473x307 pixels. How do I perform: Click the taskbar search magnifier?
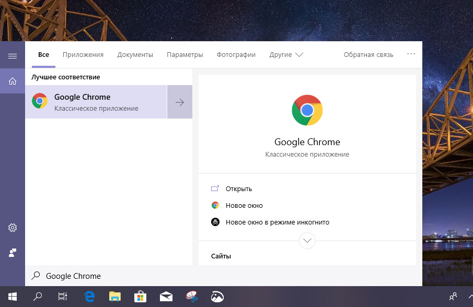coord(38,297)
